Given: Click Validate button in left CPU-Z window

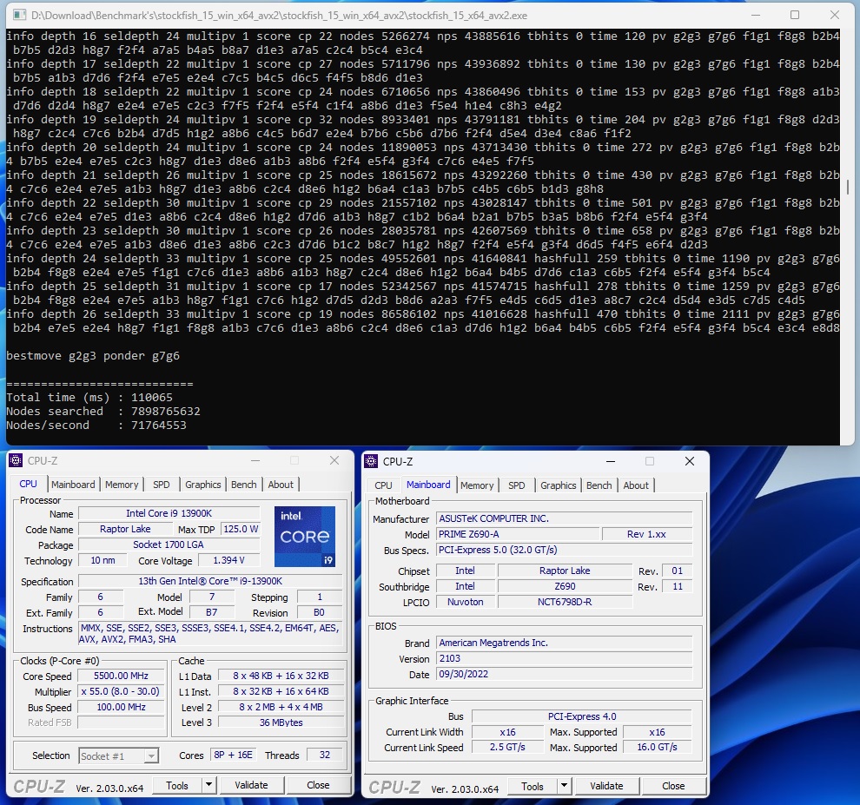Looking at the screenshot, I should (251, 785).
